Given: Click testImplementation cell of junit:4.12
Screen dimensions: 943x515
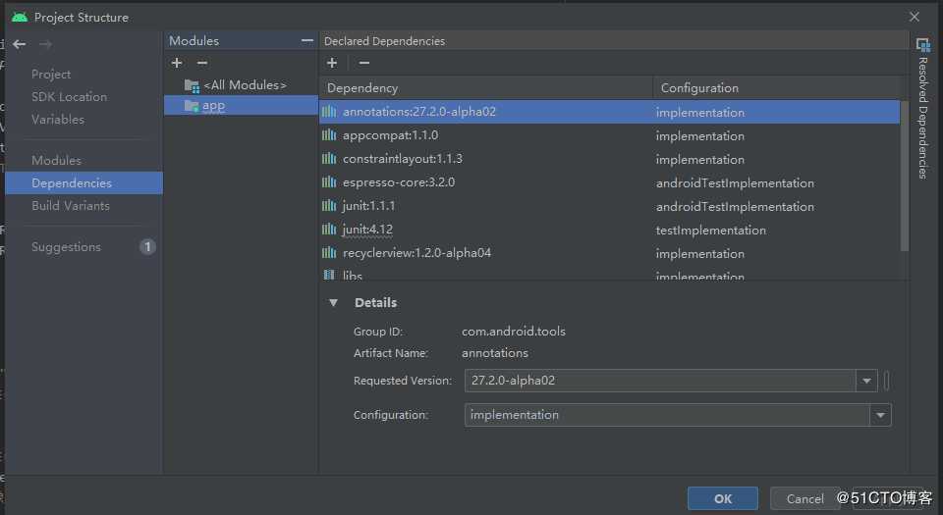Looking at the screenshot, I should (x=711, y=230).
